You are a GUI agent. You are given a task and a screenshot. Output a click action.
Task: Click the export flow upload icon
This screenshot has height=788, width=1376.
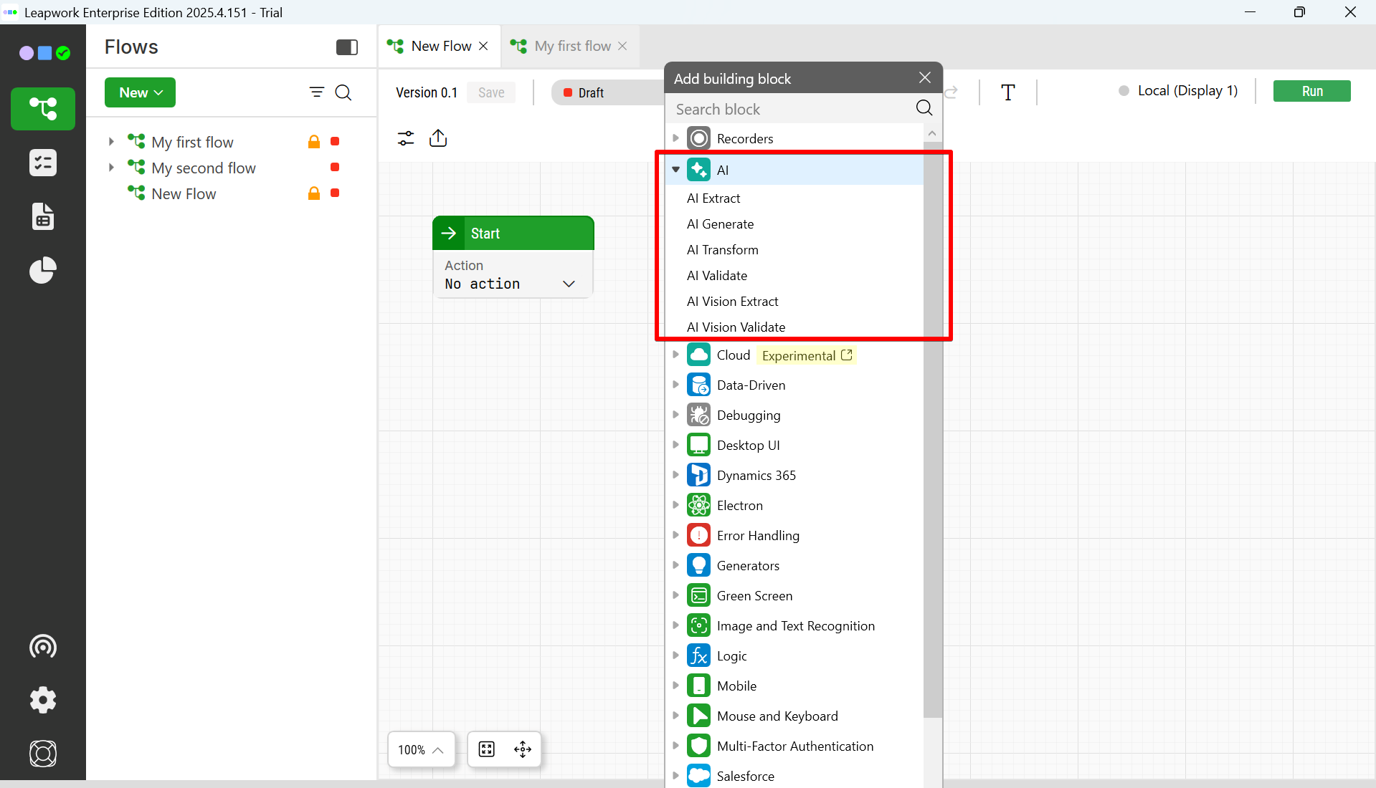click(438, 138)
